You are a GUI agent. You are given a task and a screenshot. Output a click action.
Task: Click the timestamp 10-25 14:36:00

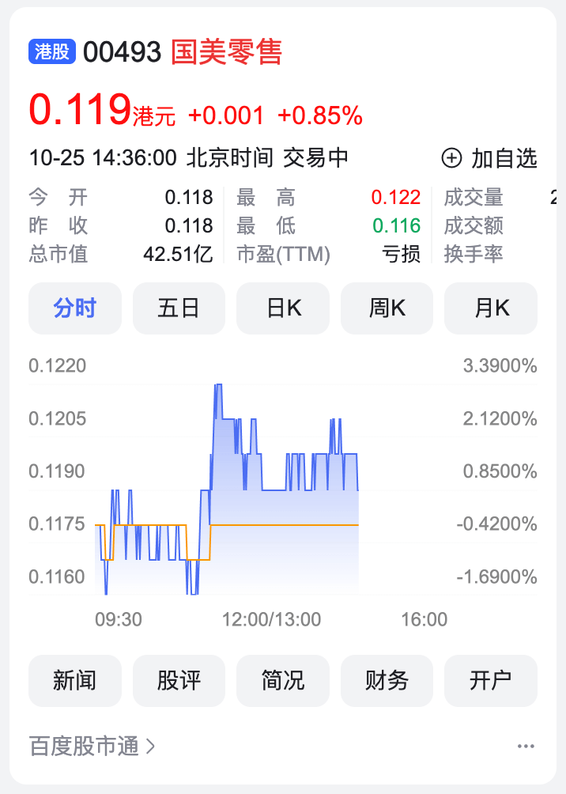103,158
